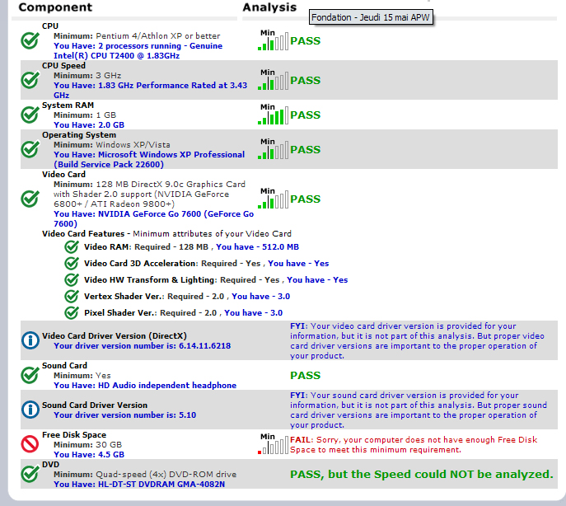Click 'You have - 512.0 MB' video RAM value
The image size is (566, 506).
pos(257,247)
